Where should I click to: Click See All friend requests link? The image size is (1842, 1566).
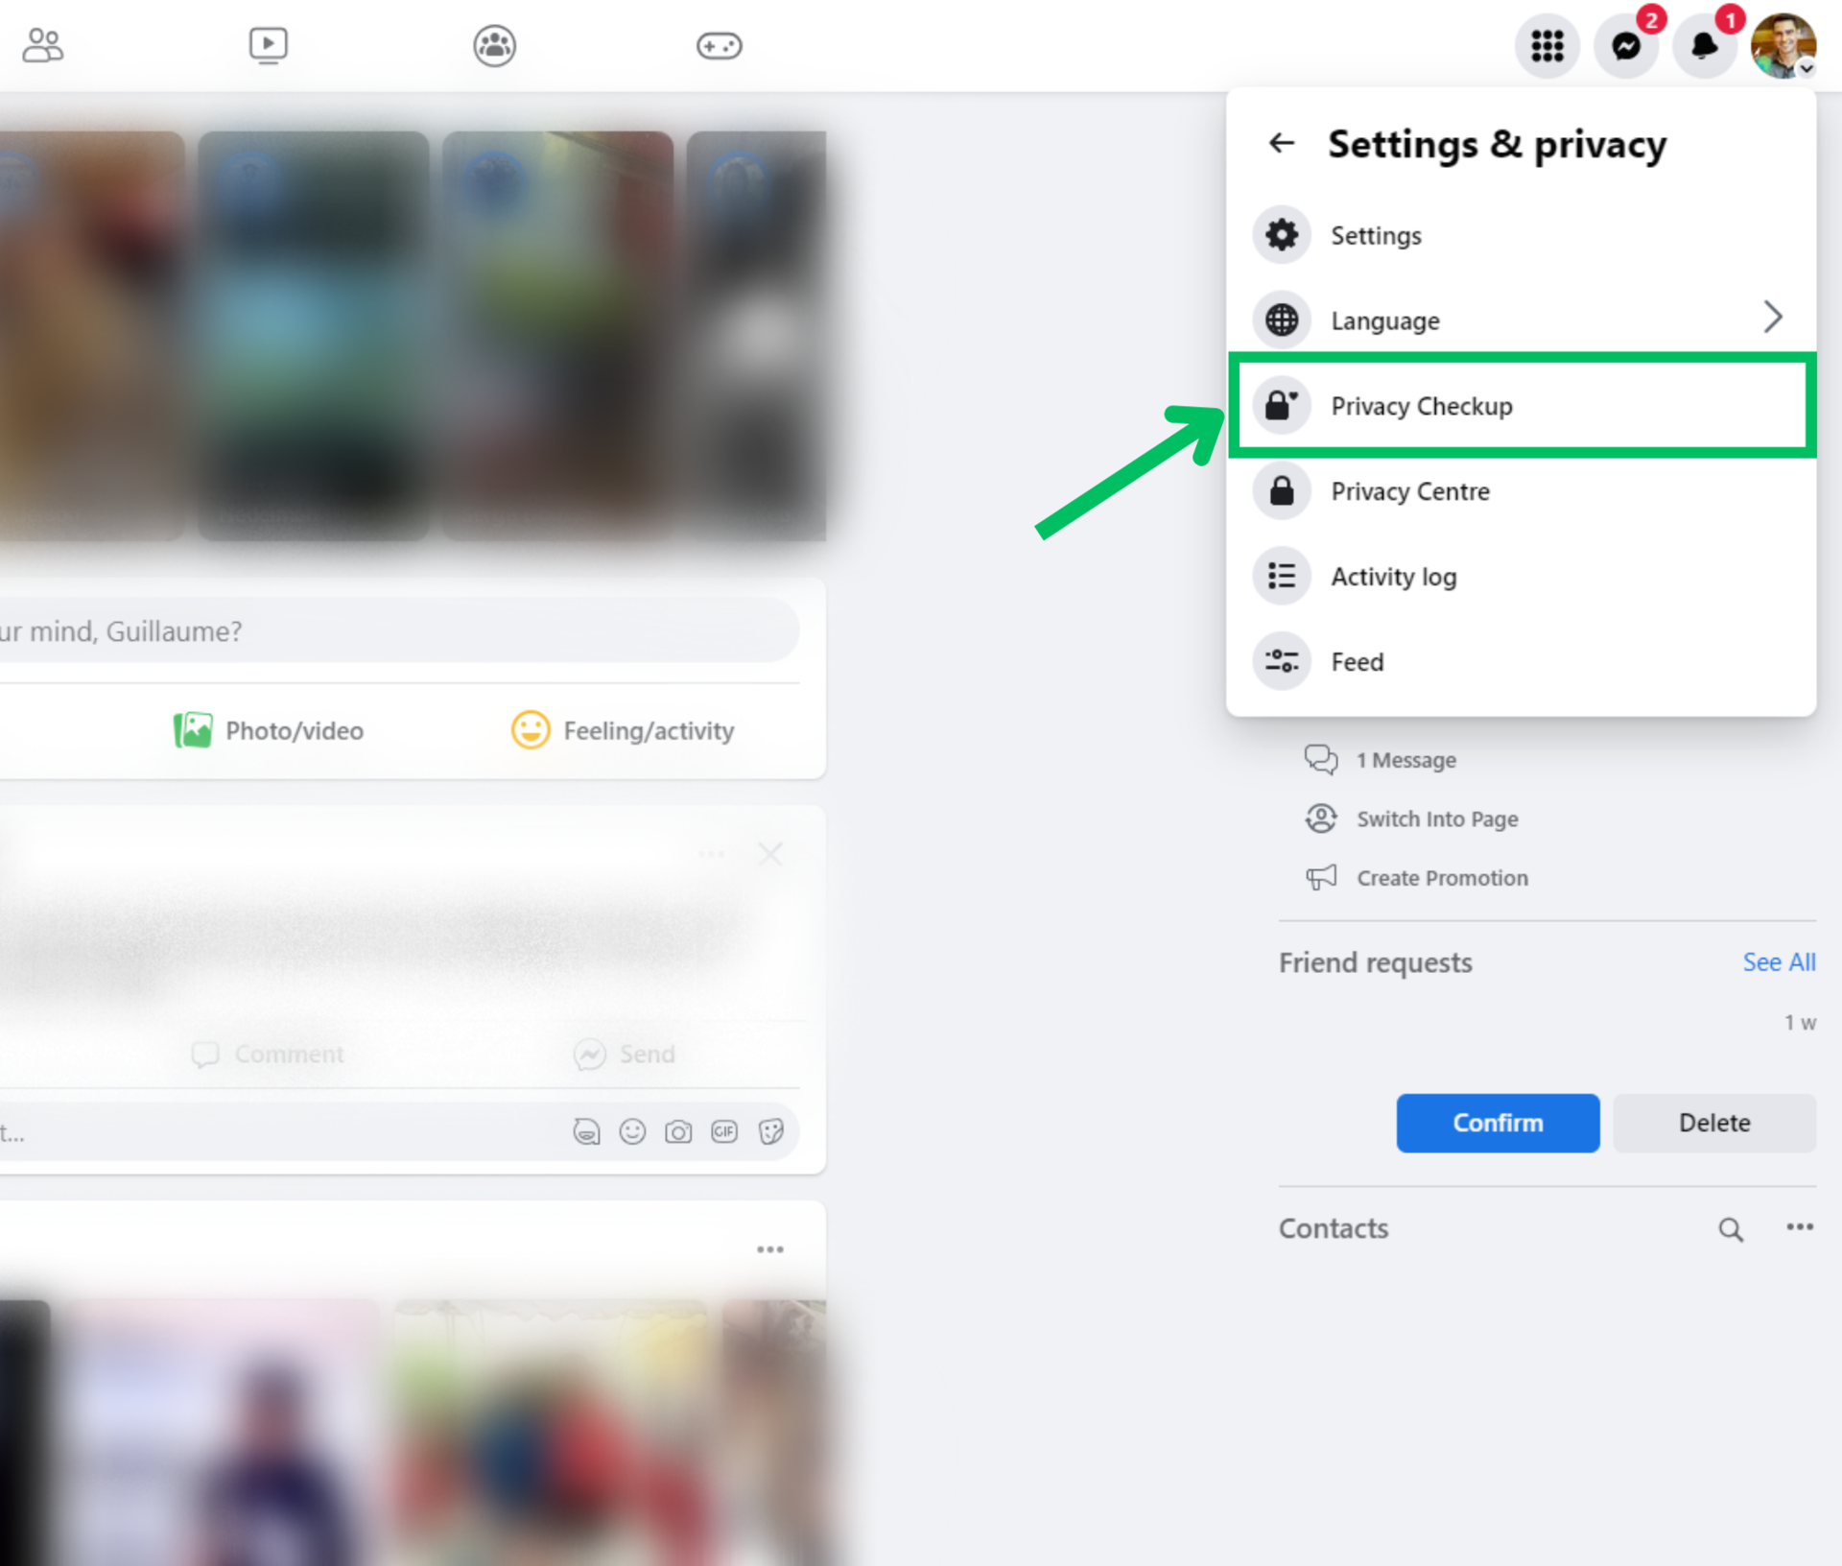pos(1778,962)
